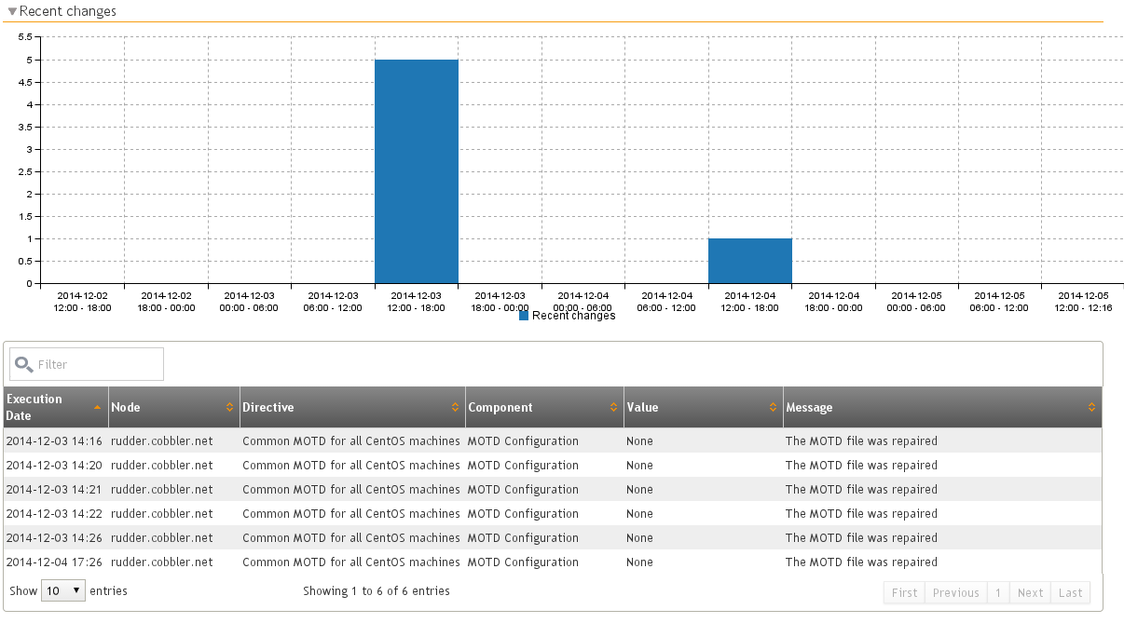Sort table by Value column arrows
This screenshot has height=623, width=1124.
click(x=773, y=408)
